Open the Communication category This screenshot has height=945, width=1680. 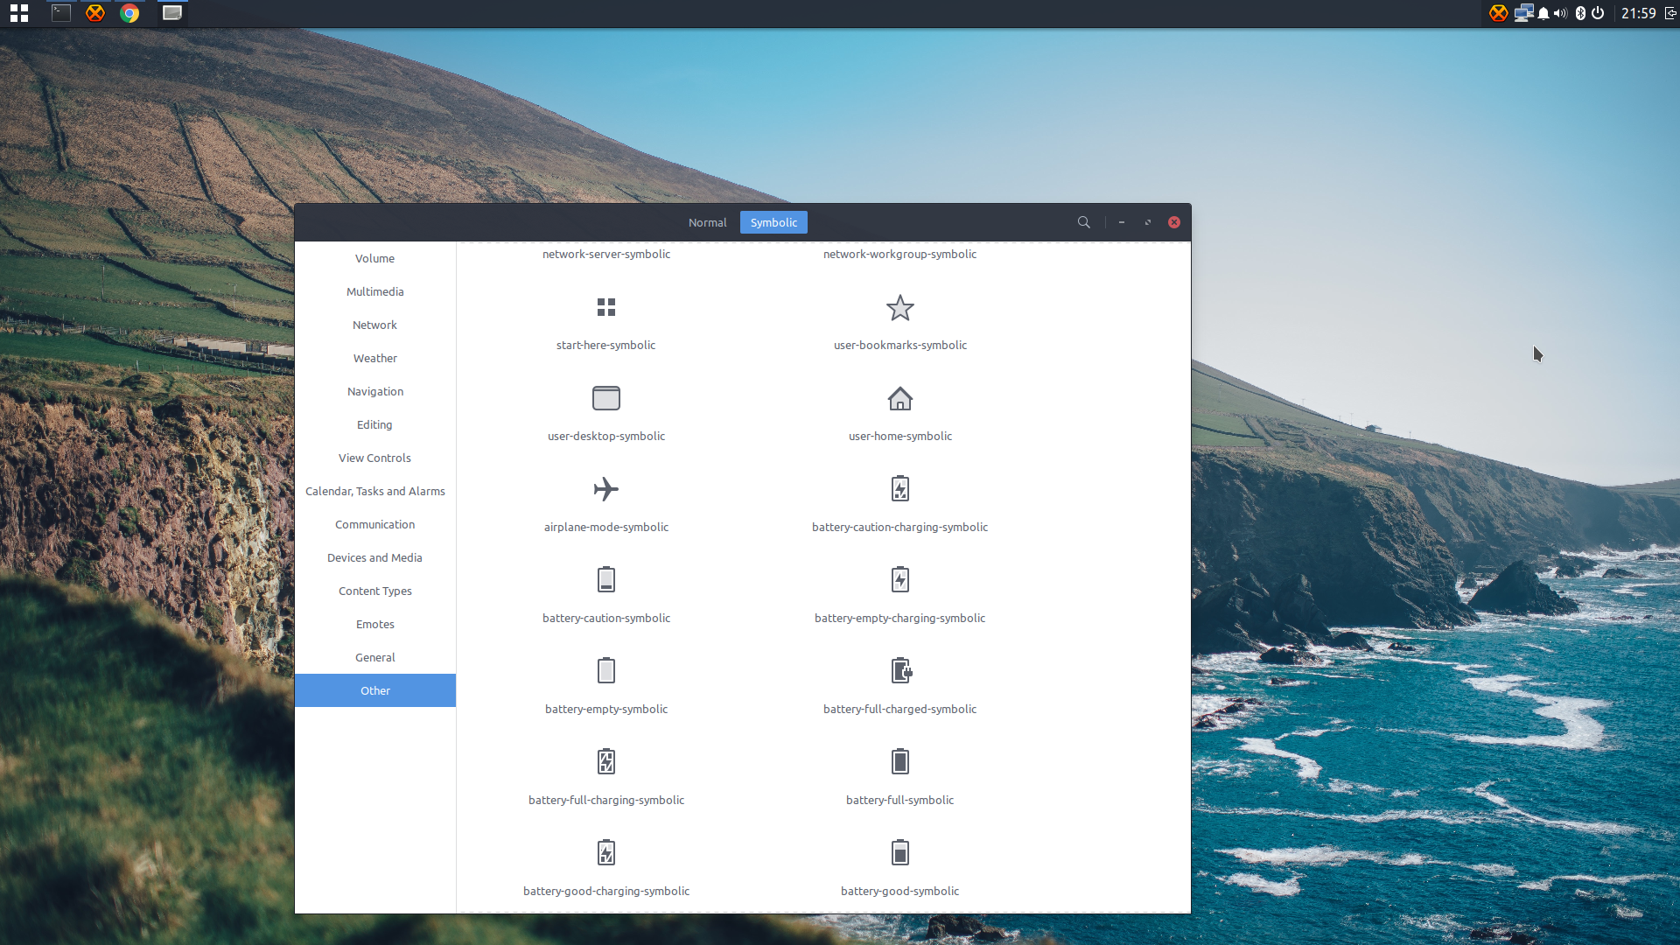[x=375, y=524]
